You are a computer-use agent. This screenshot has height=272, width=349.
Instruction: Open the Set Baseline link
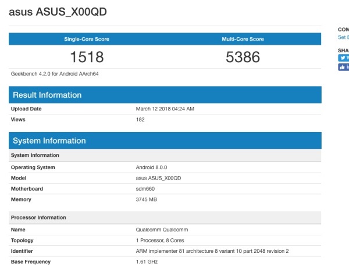(x=343, y=37)
